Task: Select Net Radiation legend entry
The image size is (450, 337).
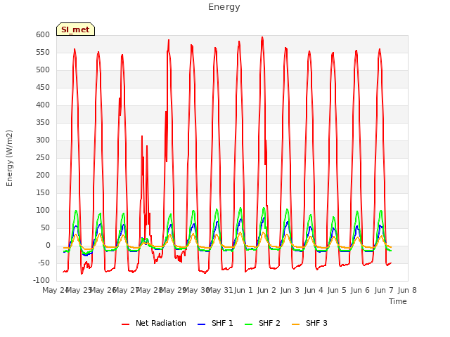Action: 154,323
